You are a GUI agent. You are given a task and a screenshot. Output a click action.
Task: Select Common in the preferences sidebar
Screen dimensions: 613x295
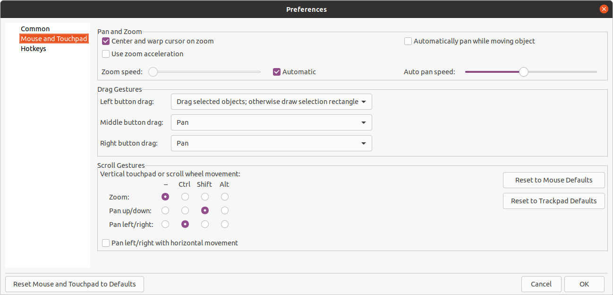(35, 29)
